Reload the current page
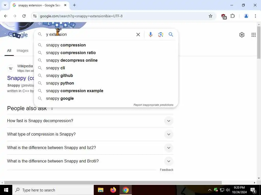This screenshot has height=195, width=261. pos(24,16)
